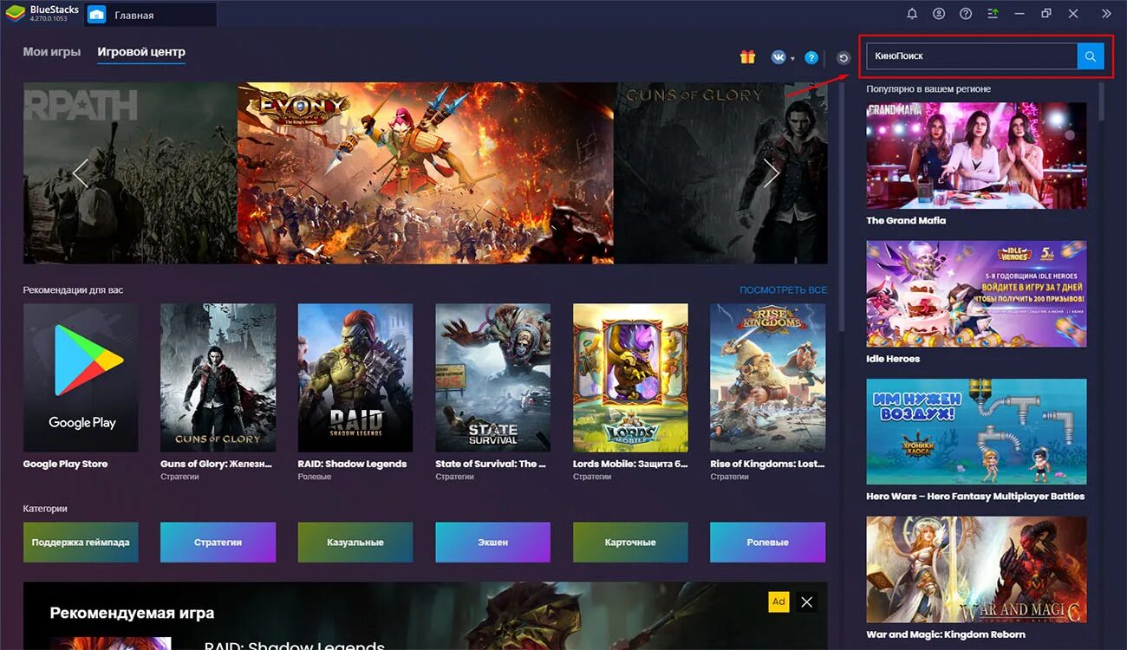The height and width of the screenshot is (650, 1127).
Task: Open the account profile icon
Action: coord(939,14)
